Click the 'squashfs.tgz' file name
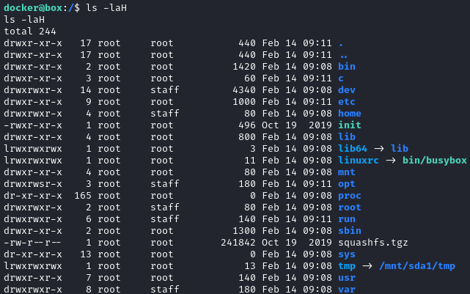 click(373, 243)
